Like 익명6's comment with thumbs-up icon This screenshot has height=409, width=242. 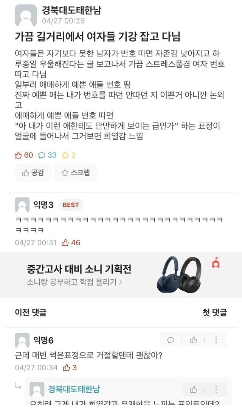point(193,340)
